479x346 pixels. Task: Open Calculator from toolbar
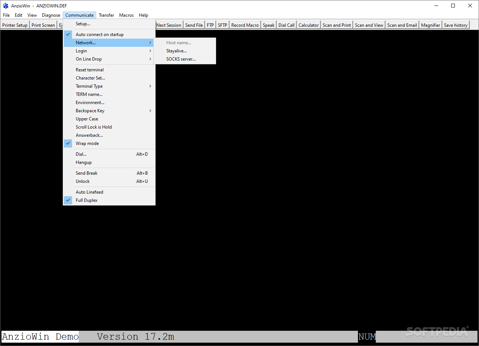click(309, 25)
